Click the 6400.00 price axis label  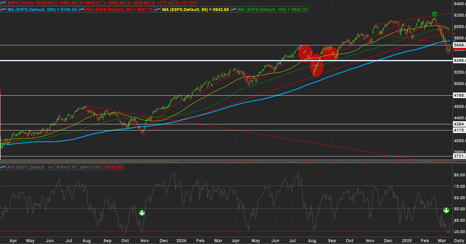tap(459, 4)
